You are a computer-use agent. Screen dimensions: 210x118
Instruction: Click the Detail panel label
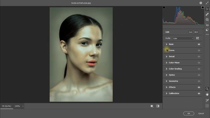point(172,56)
